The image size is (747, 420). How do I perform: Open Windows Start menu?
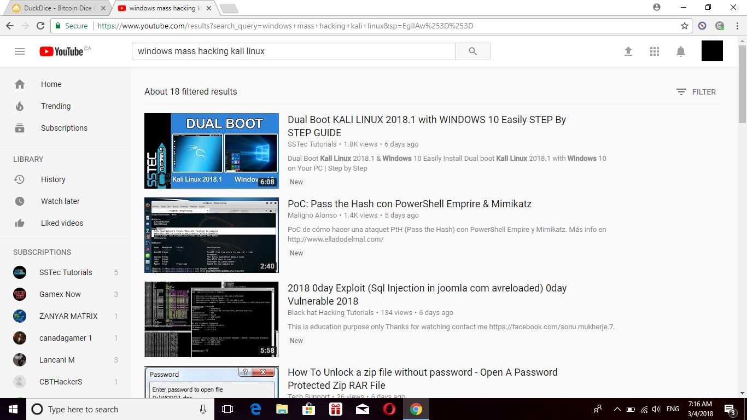click(x=13, y=409)
